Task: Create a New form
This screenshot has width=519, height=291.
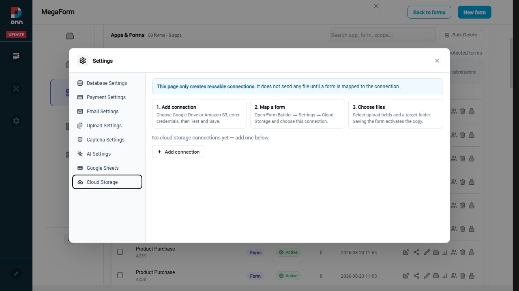Action: [474, 12]
